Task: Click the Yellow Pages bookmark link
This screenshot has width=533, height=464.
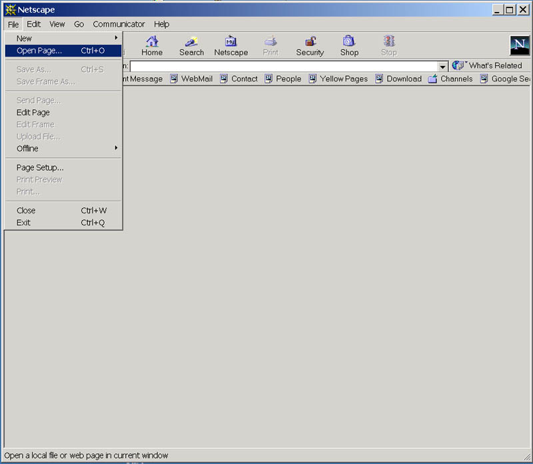Action: (x=344, y=79)
